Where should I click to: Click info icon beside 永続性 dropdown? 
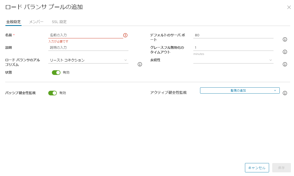pos(285,64)
